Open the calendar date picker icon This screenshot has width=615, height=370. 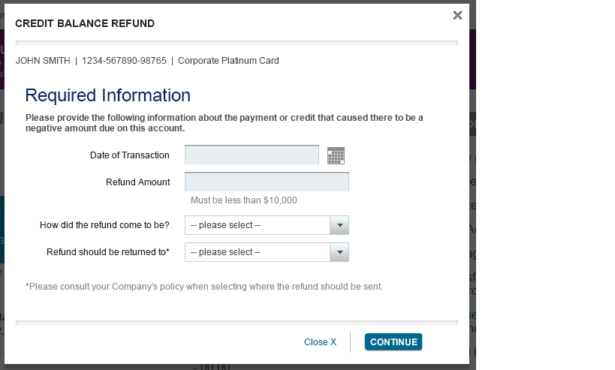(x=336, y=155)
